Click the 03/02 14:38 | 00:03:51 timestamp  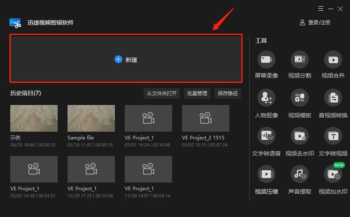pyautogui.click(x=33, y=196)
